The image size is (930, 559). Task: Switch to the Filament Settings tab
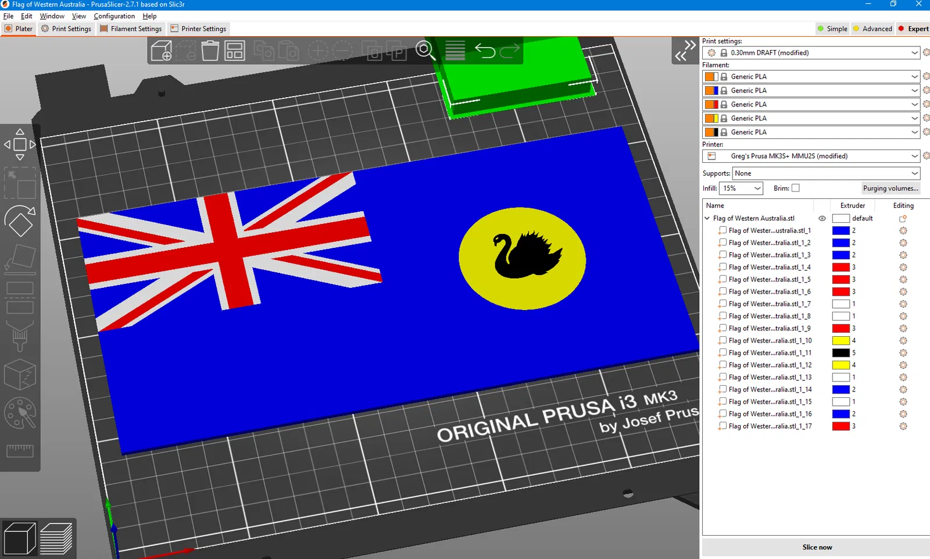[131, 29]
